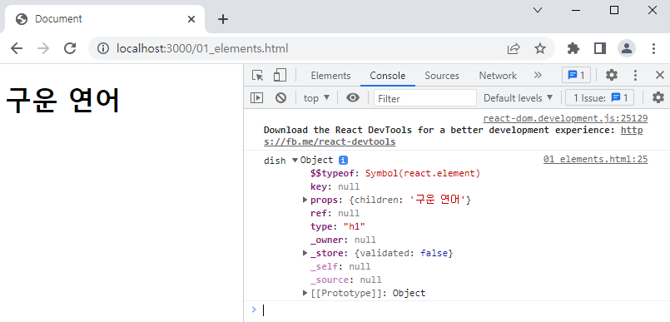Reload the current page
670x322 pixels.
pyautogui.click(x=70, y=49)
